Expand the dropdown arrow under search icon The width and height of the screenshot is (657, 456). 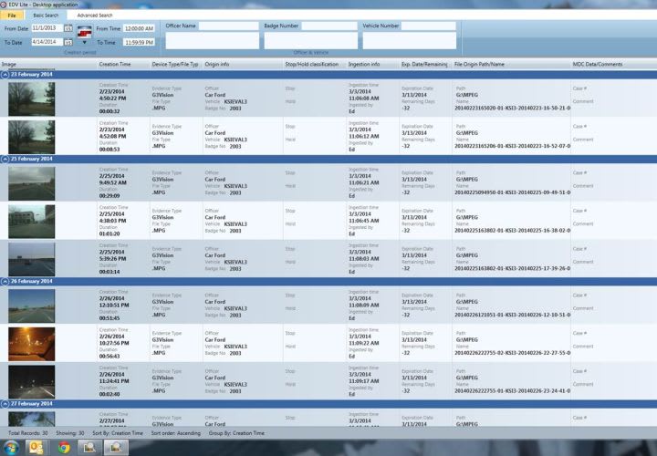[x=84, y=43]
